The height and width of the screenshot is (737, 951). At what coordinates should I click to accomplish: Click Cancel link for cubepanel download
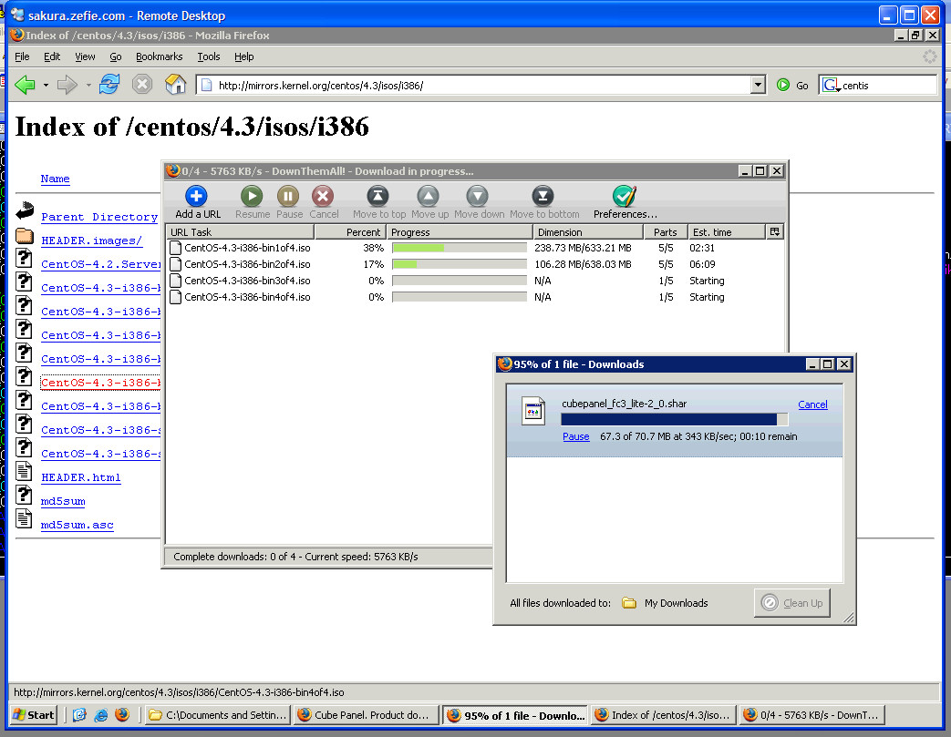point(812,404)
